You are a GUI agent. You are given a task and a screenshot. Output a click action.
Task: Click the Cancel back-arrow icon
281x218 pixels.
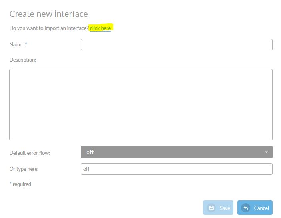[246, 208]
